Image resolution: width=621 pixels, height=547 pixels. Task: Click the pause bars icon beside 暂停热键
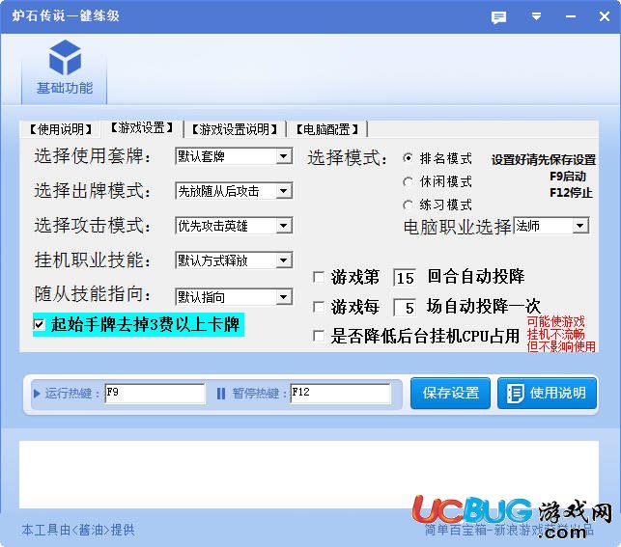tap(221, 394)
